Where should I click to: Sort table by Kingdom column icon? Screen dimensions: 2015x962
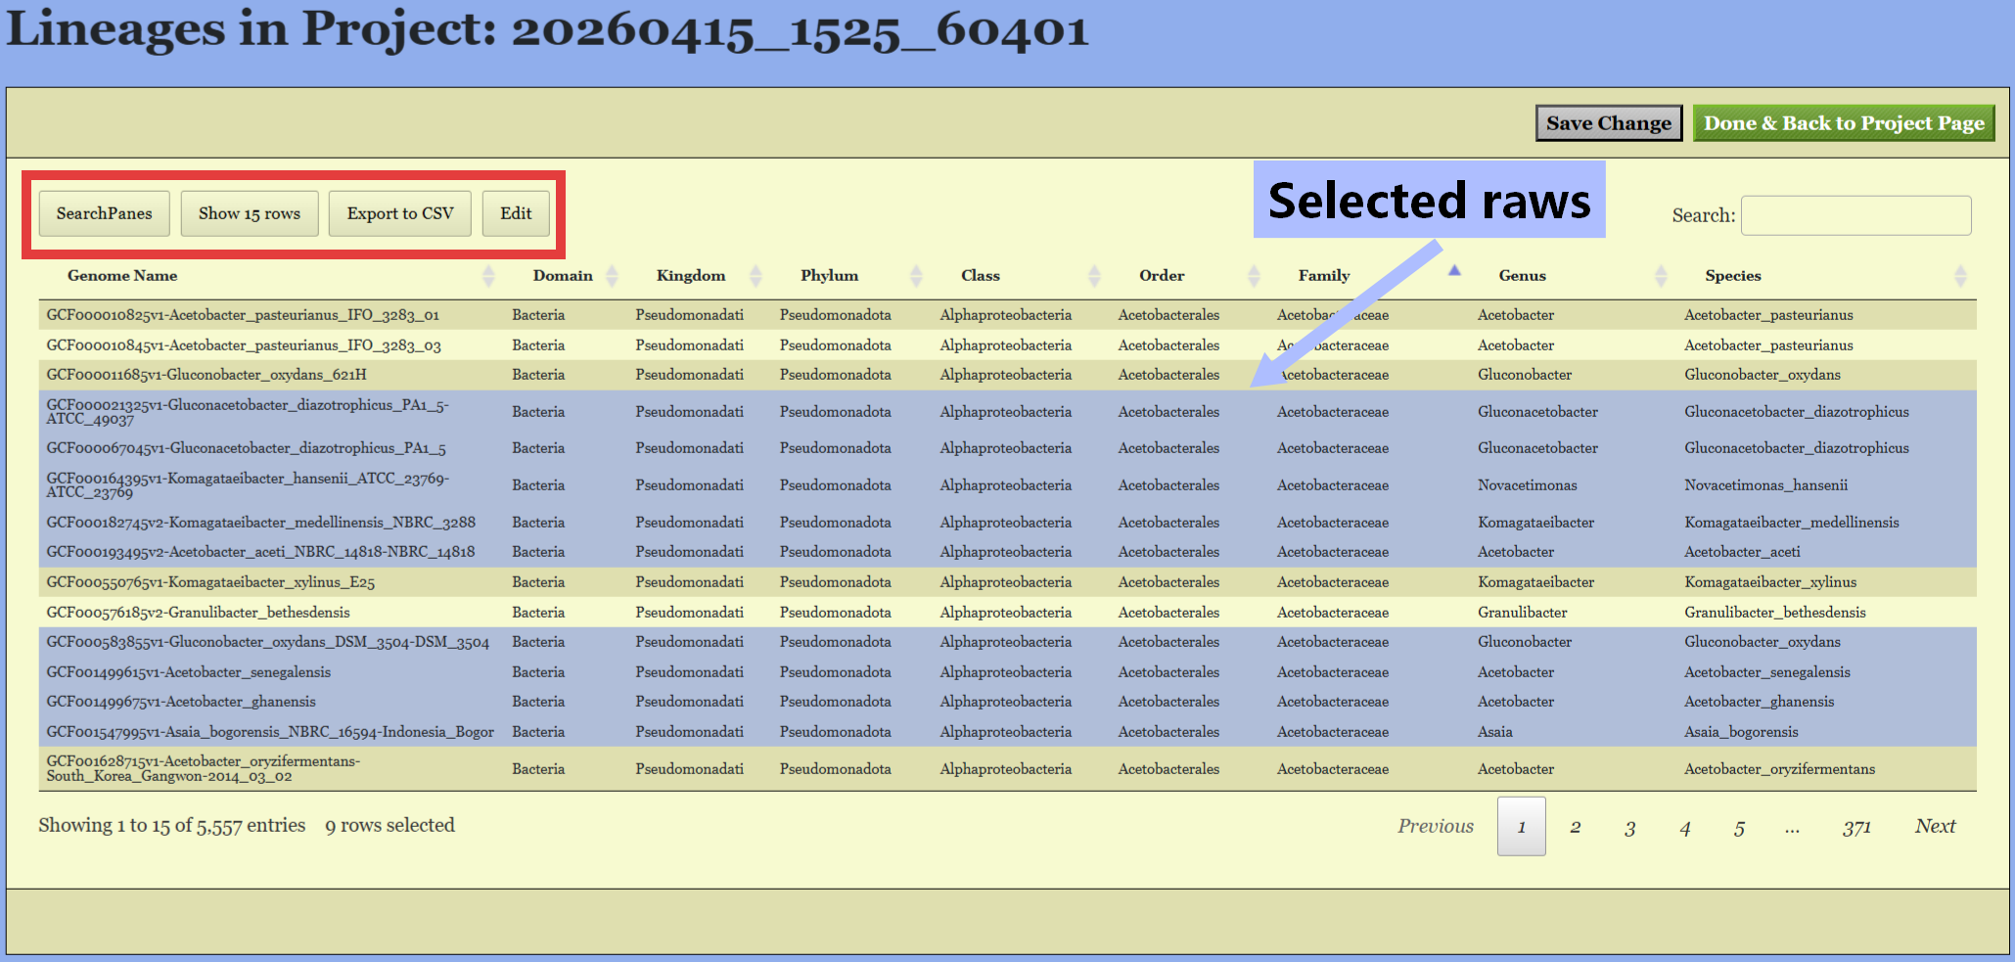click(756, 276)
